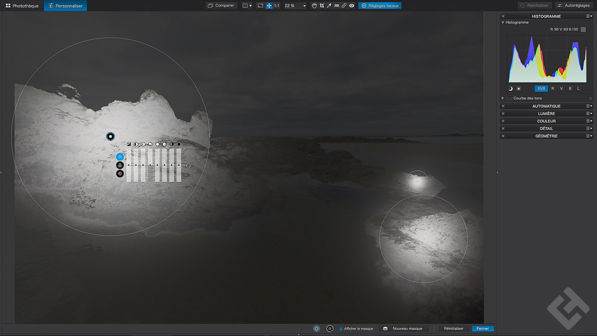
Task: Switch to Personnaliser tab
Action: pyautogui.click(x=65, y=6)
